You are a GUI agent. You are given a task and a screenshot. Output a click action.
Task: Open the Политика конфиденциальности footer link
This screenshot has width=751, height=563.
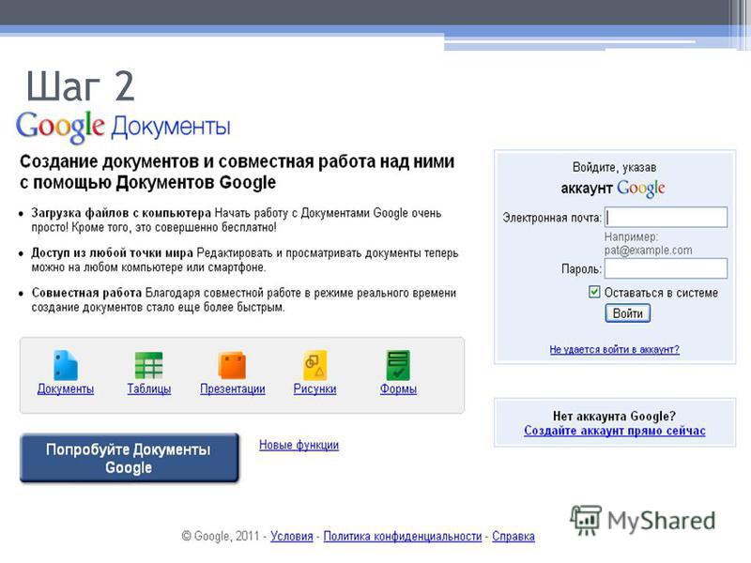click(403, 536)
